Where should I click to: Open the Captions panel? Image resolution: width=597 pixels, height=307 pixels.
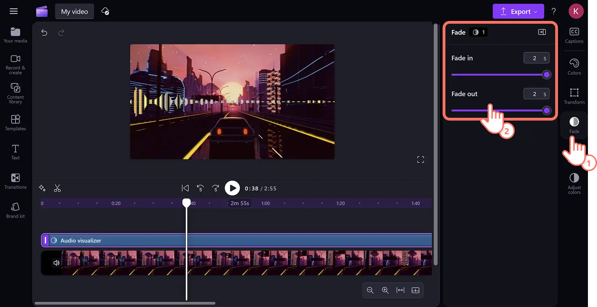574,36
